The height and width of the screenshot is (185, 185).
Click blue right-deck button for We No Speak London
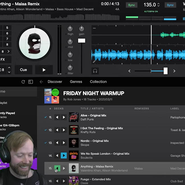tap(64, 155)
